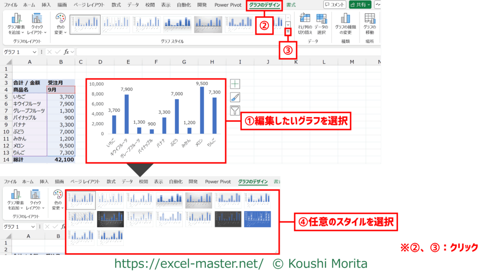Open the paintbrush chart styles button
Screen dimensions: 482x271
pos(235,97)
